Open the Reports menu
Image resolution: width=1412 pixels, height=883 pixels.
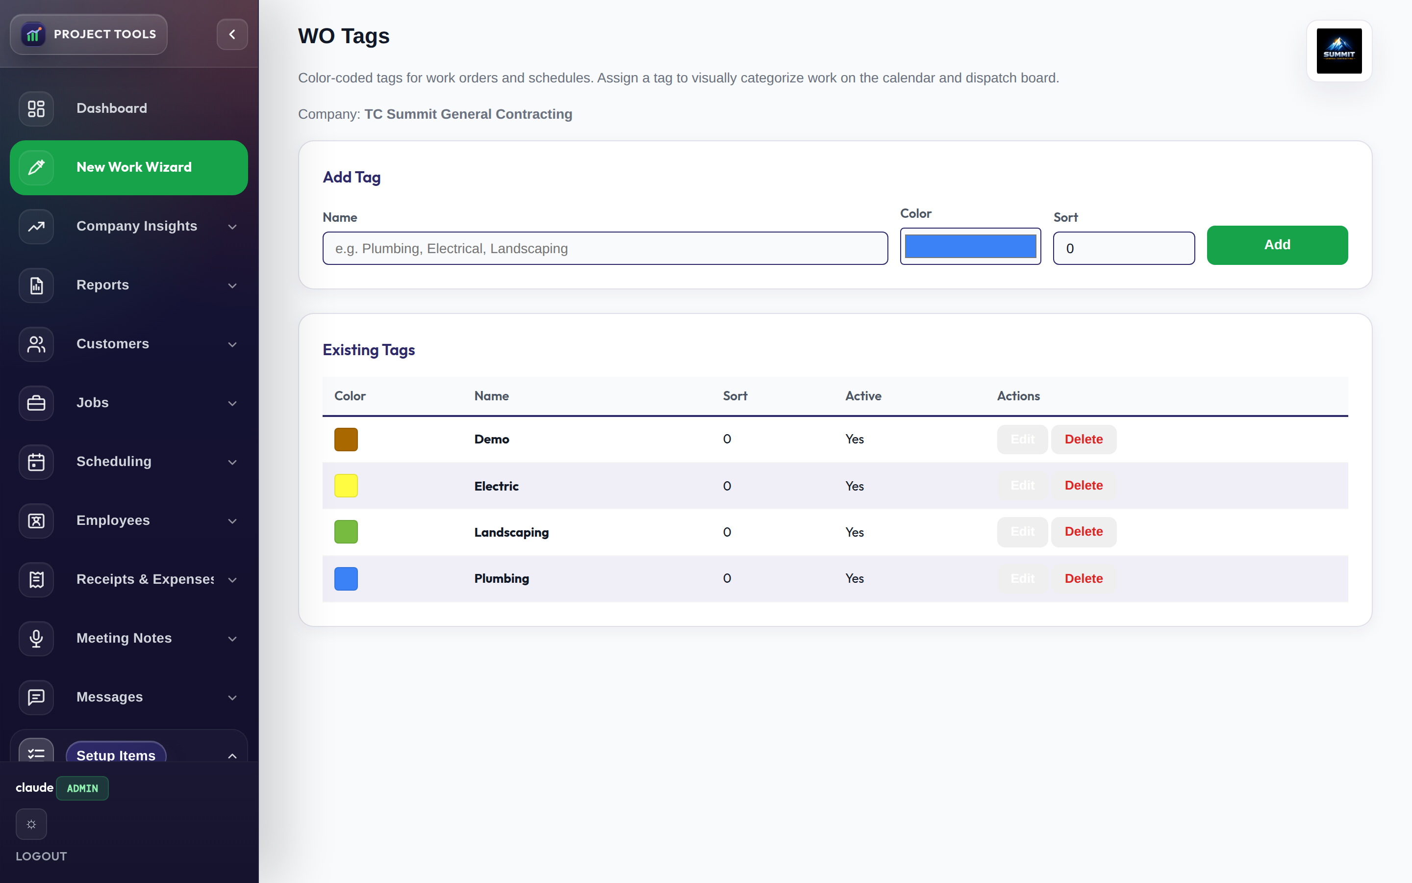pos(129,286)
